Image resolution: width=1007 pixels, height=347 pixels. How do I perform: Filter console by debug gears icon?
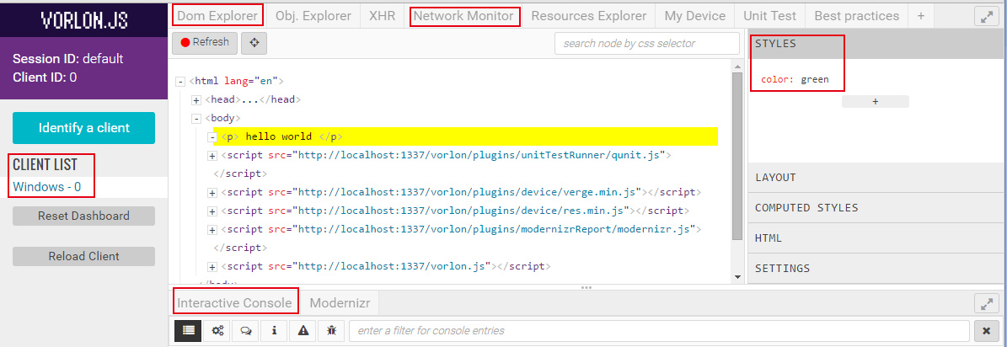pos(217,331)
